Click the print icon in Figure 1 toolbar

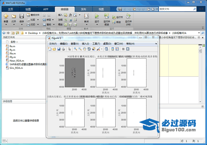coord(63,49)
